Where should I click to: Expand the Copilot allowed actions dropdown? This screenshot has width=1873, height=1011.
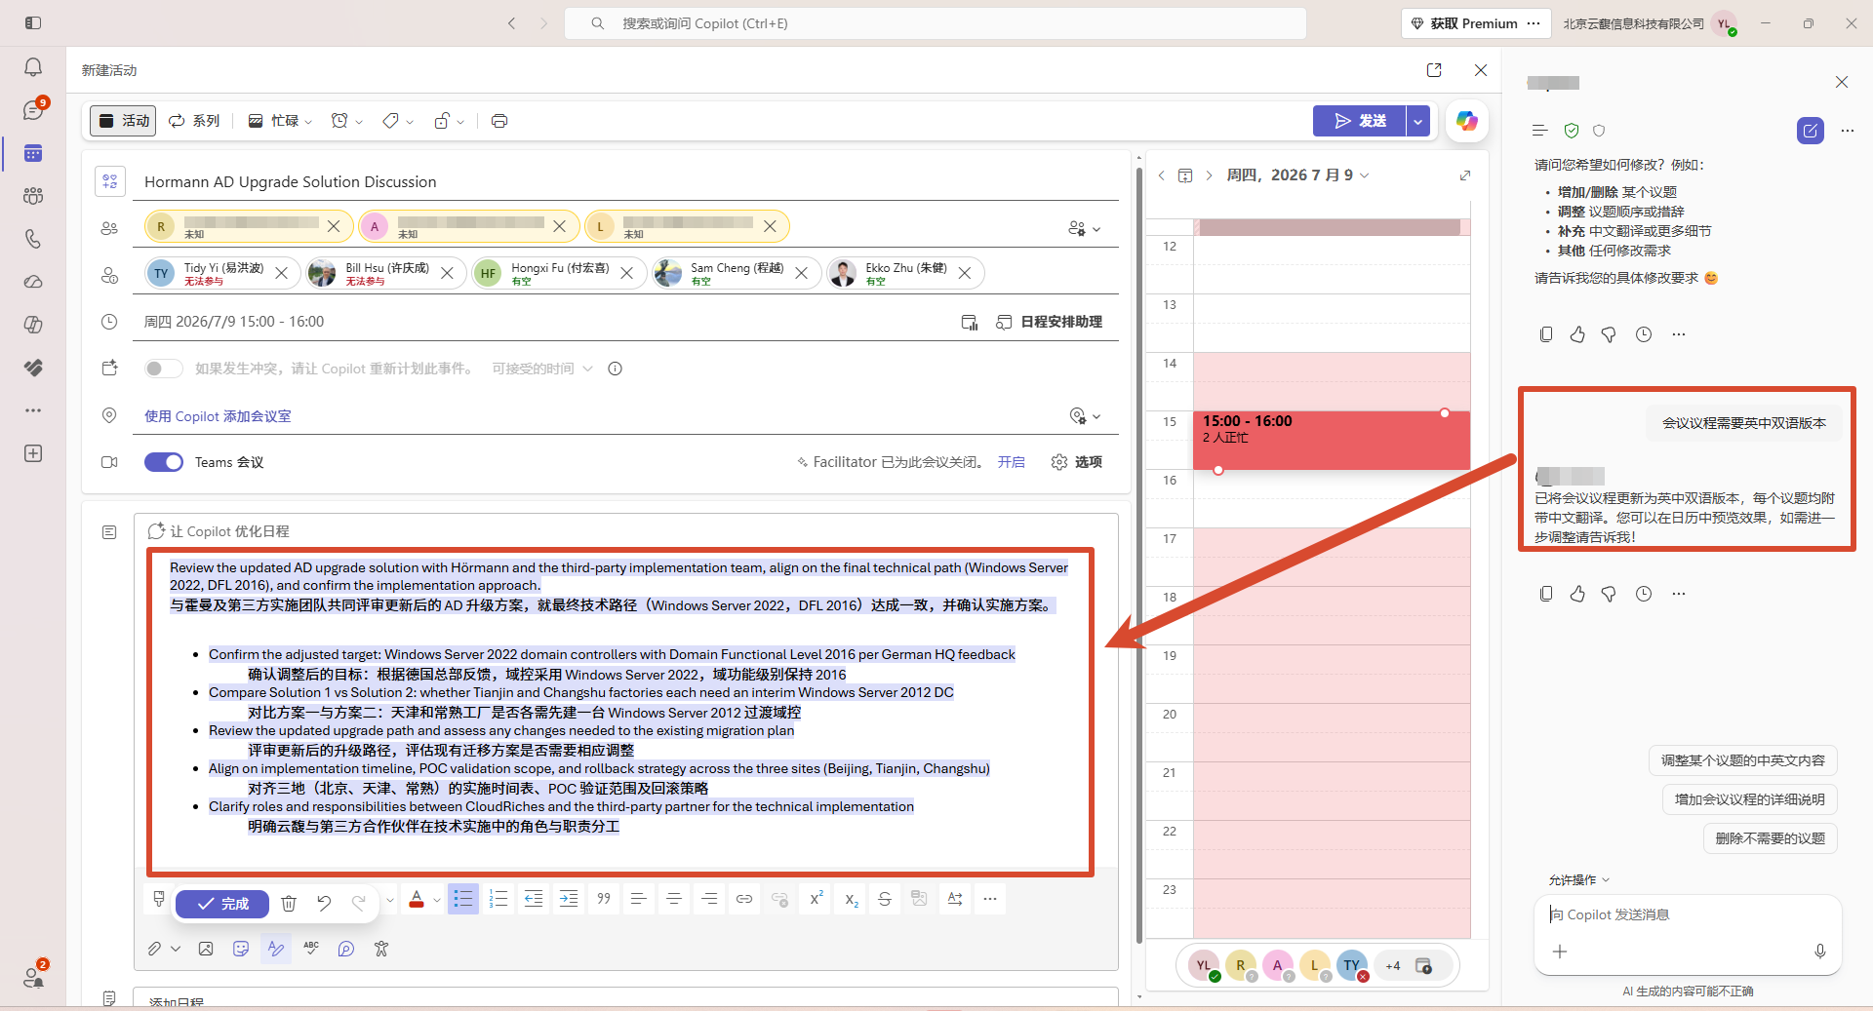click(x=1579, y=879)
